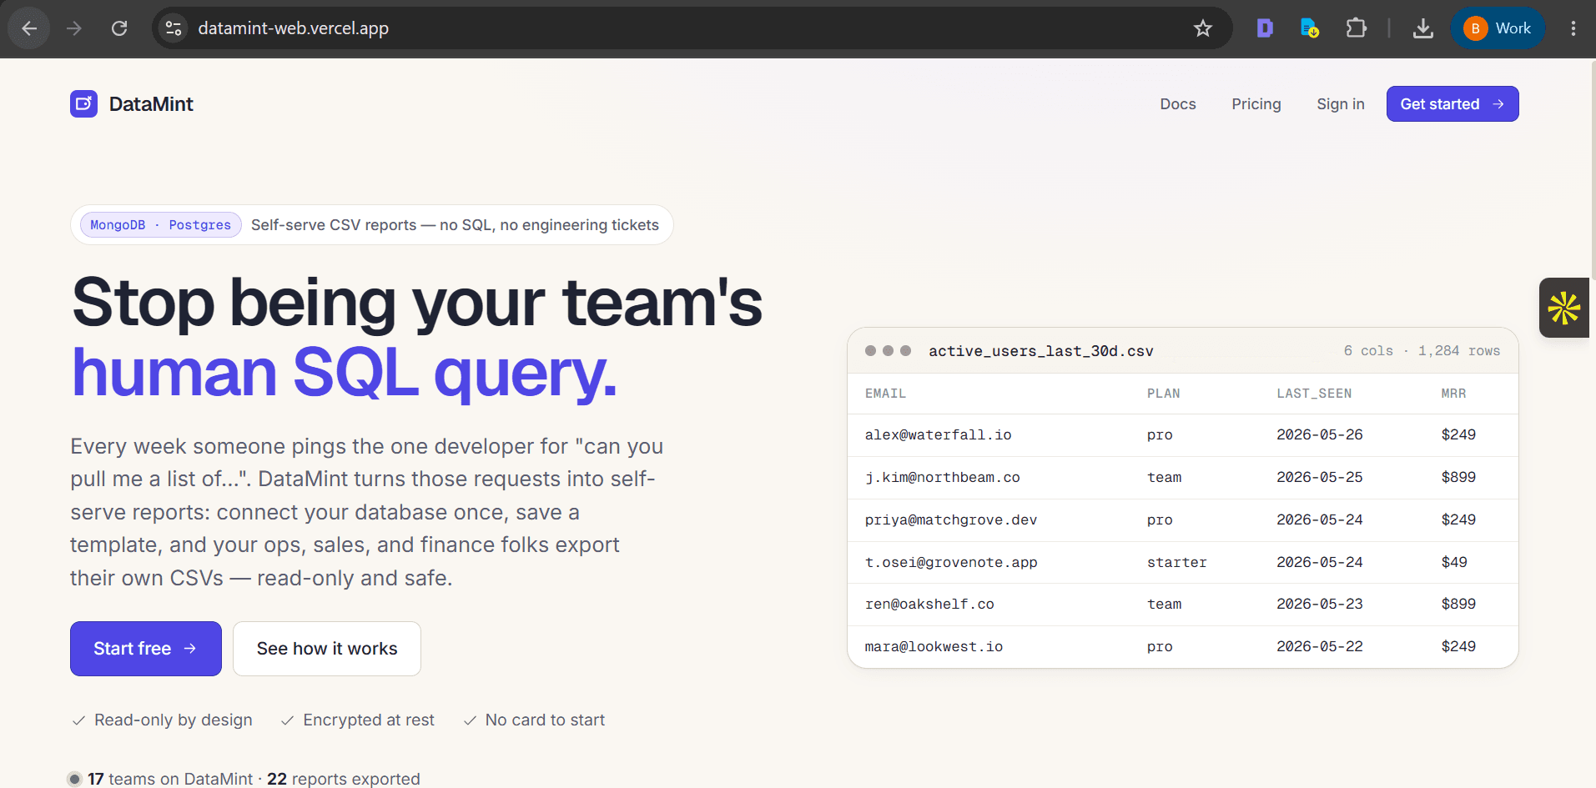Open the Pricing navigation link
This screenshot has width=1596, height=788.
[x=1256, y=104]
